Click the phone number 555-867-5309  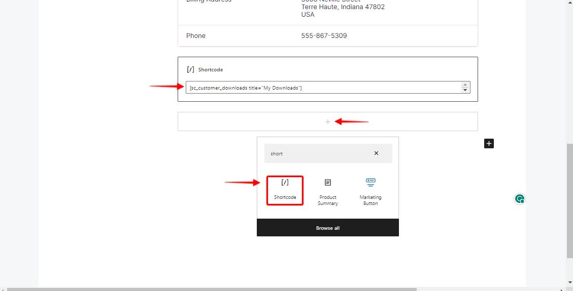click(x=324, y=36)
